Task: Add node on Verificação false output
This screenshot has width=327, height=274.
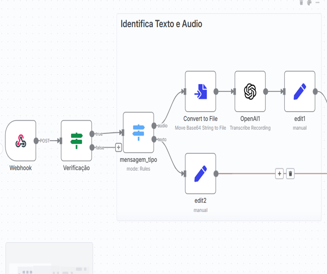Action: coord(118,147)
